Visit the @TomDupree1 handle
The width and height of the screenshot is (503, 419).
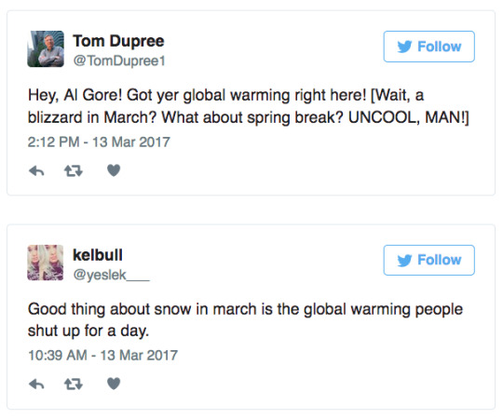click(119, 61)
